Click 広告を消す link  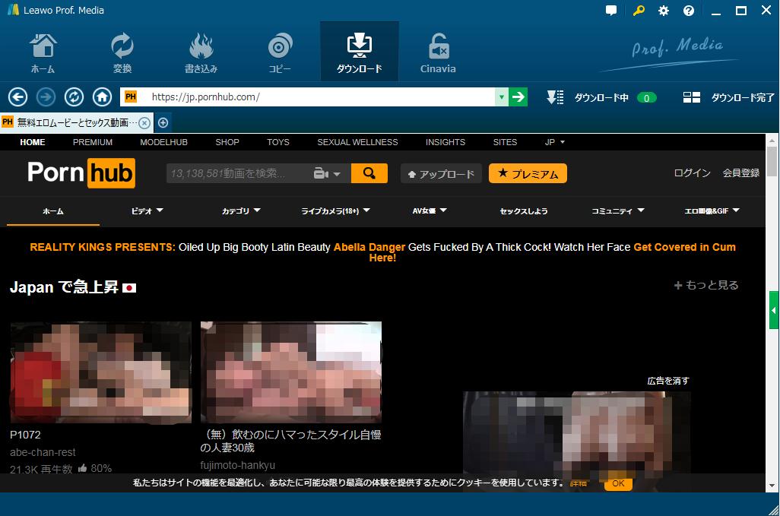[x=668, y=381]
